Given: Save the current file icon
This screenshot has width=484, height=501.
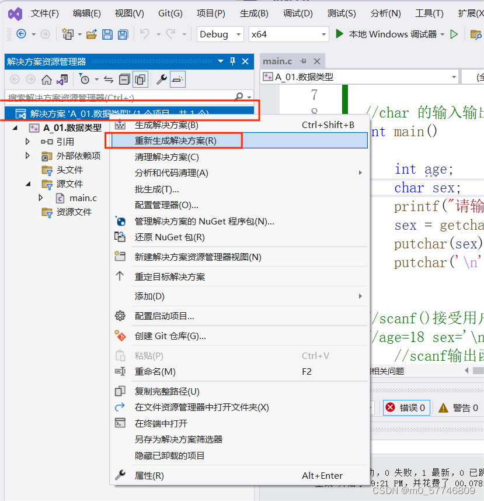Looking at the screenshot, I should (x=107, y=34).
